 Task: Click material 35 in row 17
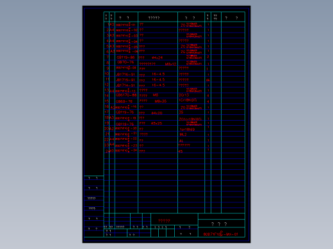tap(181, 112)
